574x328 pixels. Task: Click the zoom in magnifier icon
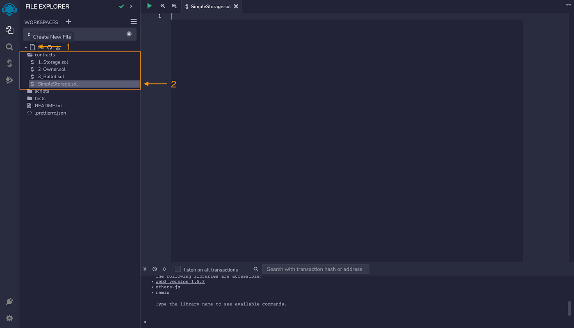[174, 6]
